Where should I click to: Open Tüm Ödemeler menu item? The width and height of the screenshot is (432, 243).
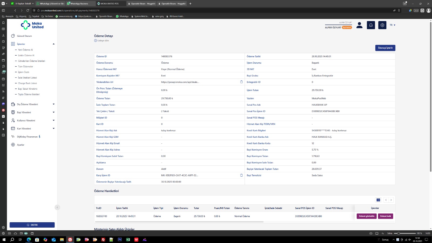pyautogui.click(x=25, y=66)
